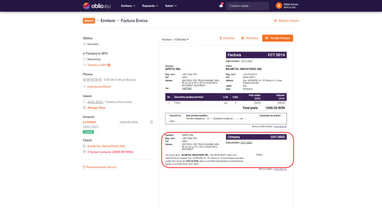Open the Rapoarte menu

pyautogui.click(x=150, y=6)
